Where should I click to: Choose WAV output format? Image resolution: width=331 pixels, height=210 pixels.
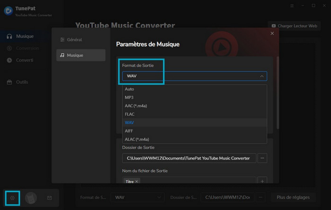point(194,122)
